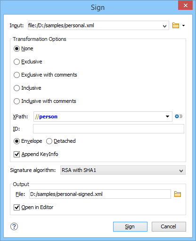Open the XPath settings gear icon

click(179, 117)
